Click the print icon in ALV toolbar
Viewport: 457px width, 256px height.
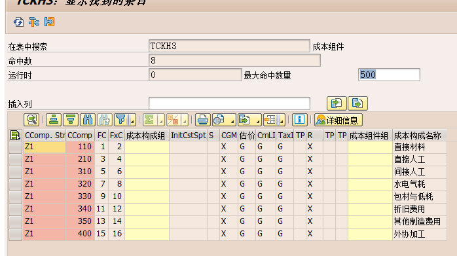click(x=202, y=120)
